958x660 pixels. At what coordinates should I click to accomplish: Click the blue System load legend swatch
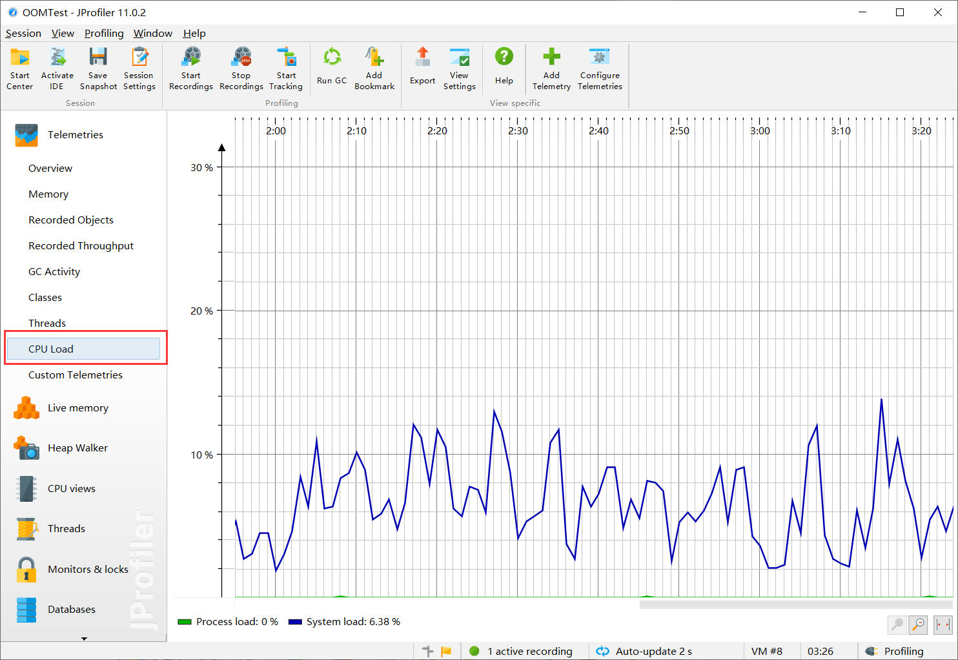point(295,622)
